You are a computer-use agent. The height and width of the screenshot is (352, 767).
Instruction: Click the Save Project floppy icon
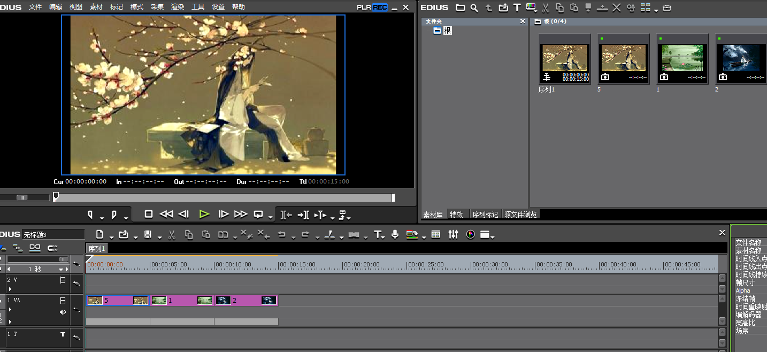point(148,234)
